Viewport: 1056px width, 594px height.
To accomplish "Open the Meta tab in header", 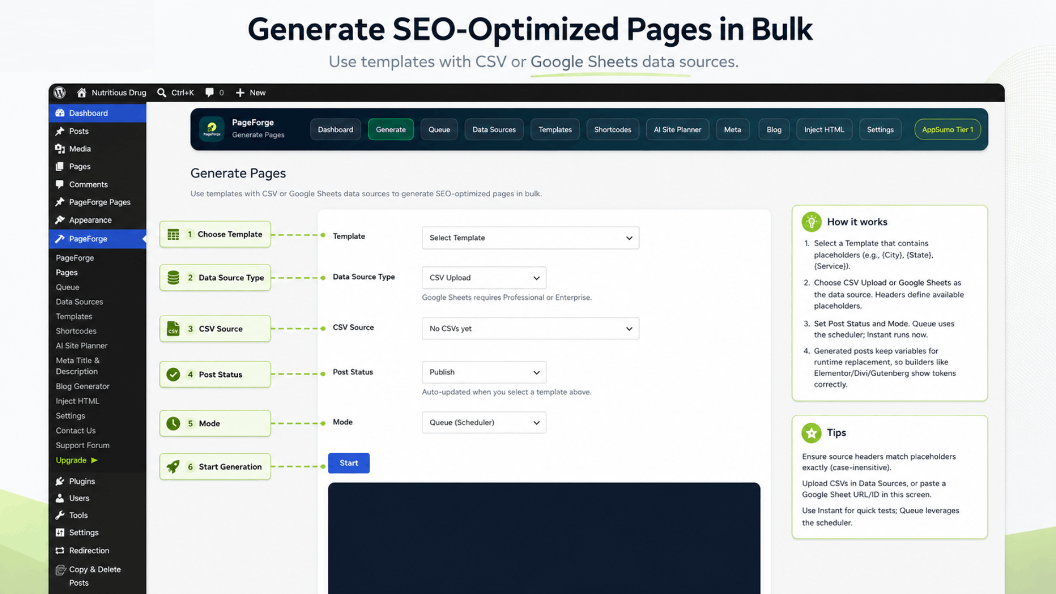I will (x=733, y=129).
